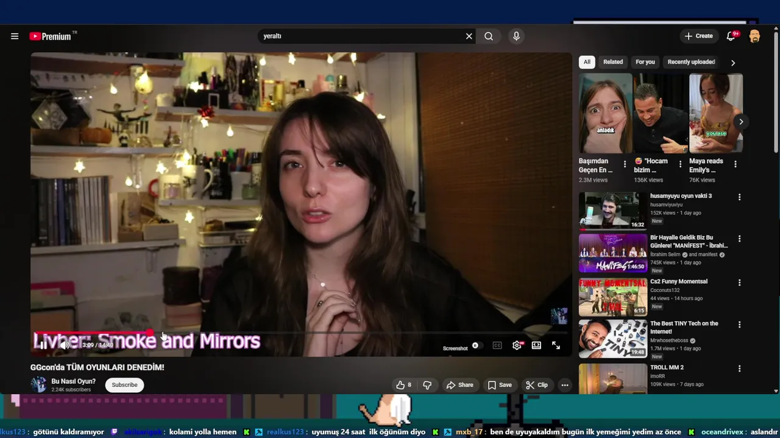Open options for husamyuyu oyun vakti 3
This screenshot has width=780, height=438.
click(x=739, y=197)
